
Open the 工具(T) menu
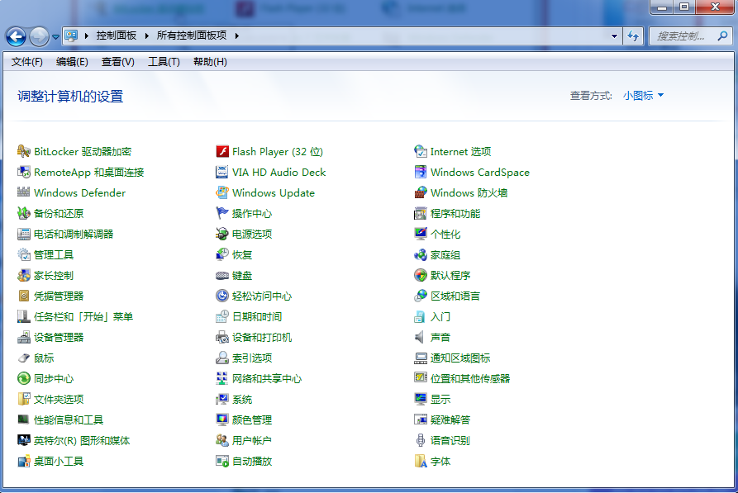point(164,62)
